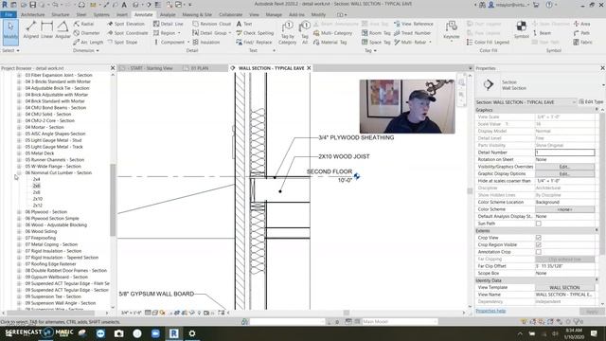The height and width of the screenshot is (341, 606).
Task: Open Settings from the Windows taskbar
Action: tap(192, 333)
